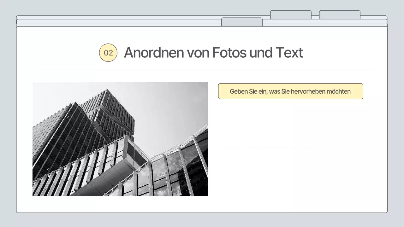The height and width of the screenshot is (227, 404).
Task: Select the folder tab left of the rightmost one
Action: (x=291, y=14)
